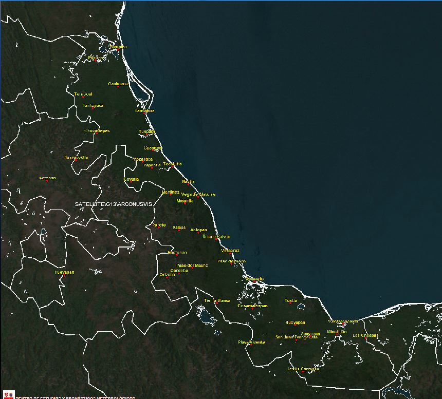Select the red dot for Veracruz
Screen dimensions: 442x399
[x=230, y=254]
